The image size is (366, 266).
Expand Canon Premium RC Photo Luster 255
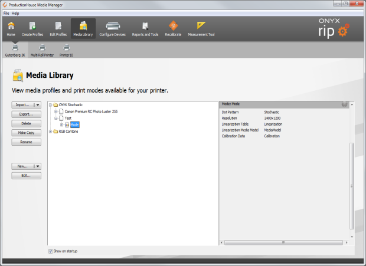[56, 111]
